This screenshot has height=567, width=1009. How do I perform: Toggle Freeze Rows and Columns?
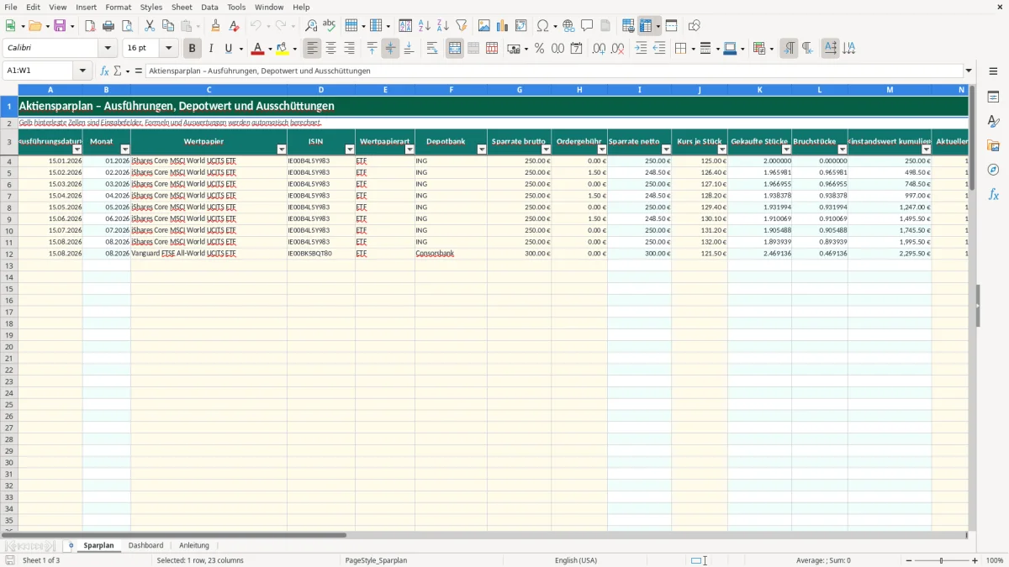coord(646,26)
